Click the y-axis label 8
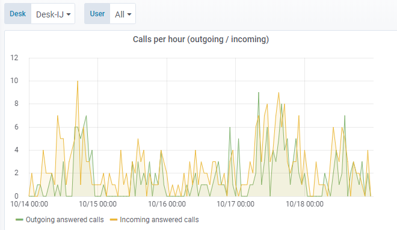397x230 pixels. (16, 104)
